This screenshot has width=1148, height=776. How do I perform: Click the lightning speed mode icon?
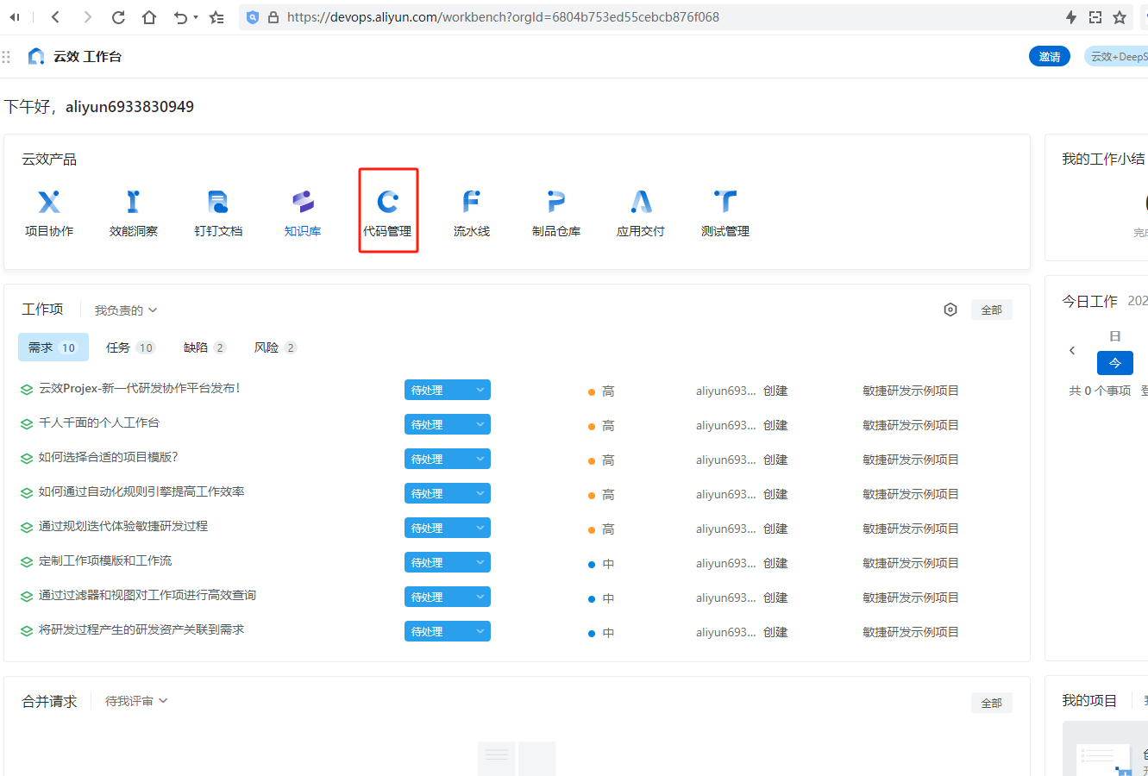pos(1071,17)
